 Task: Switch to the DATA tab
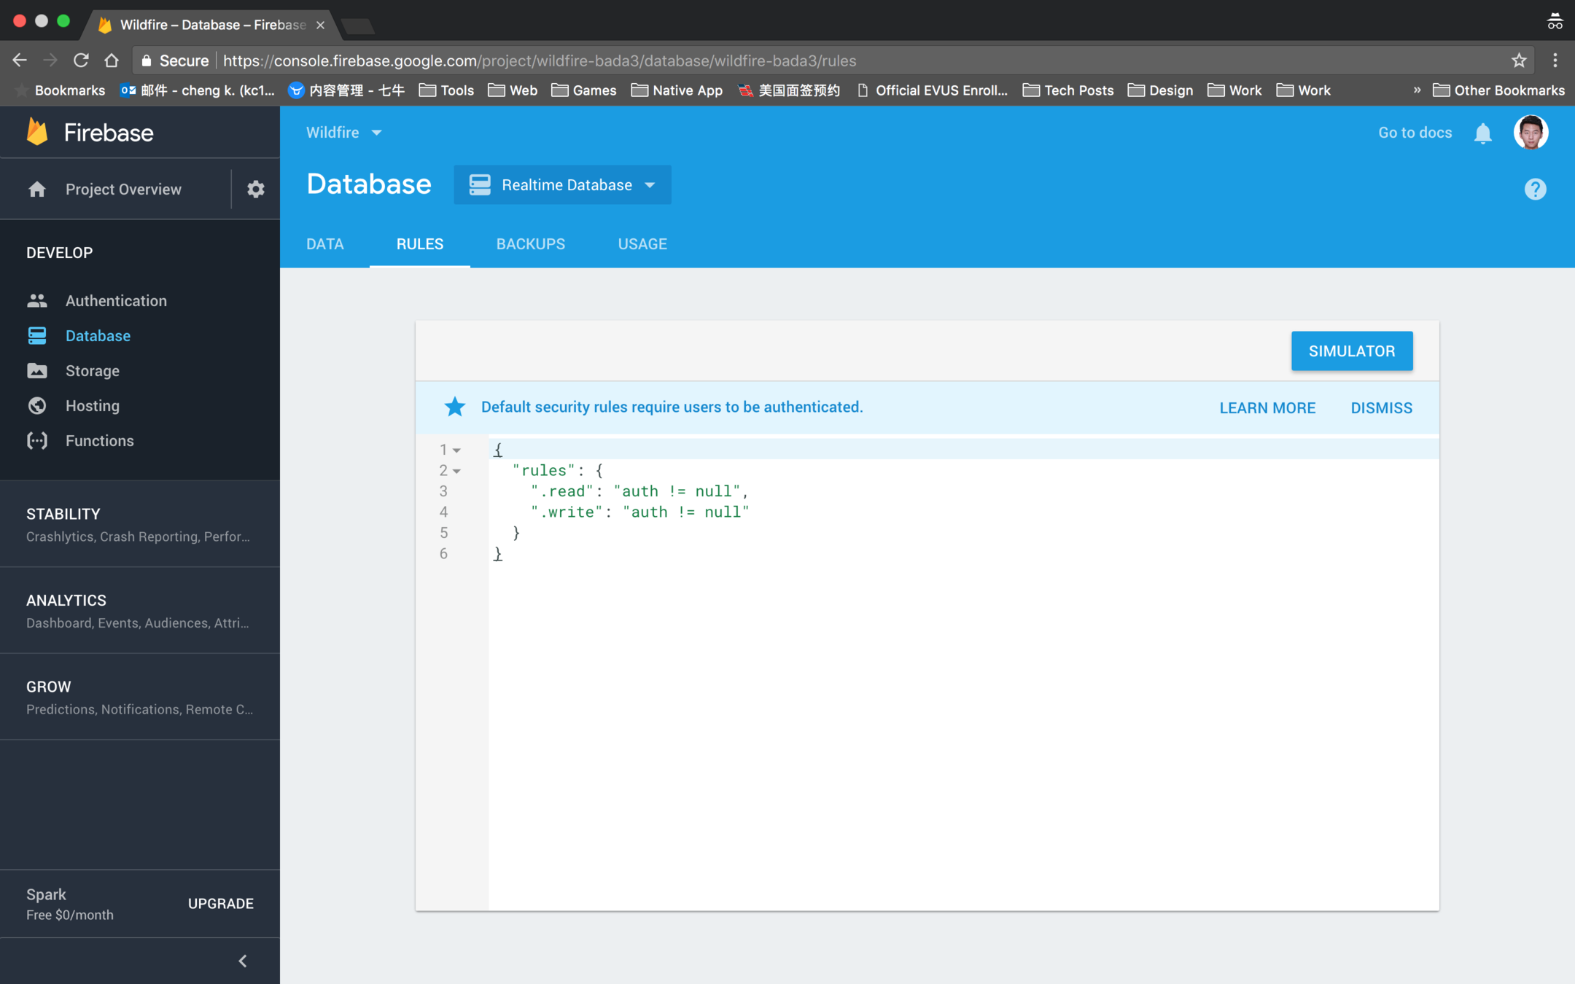point(324,244)
